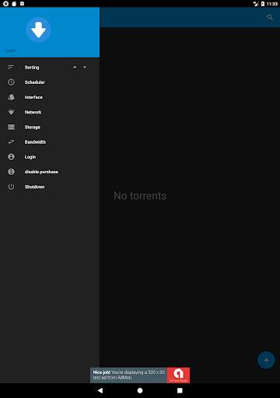The height and width of the screenshot is (398, 280).
Task: Tap the add torrent plus button
Action: coord(266,360)
